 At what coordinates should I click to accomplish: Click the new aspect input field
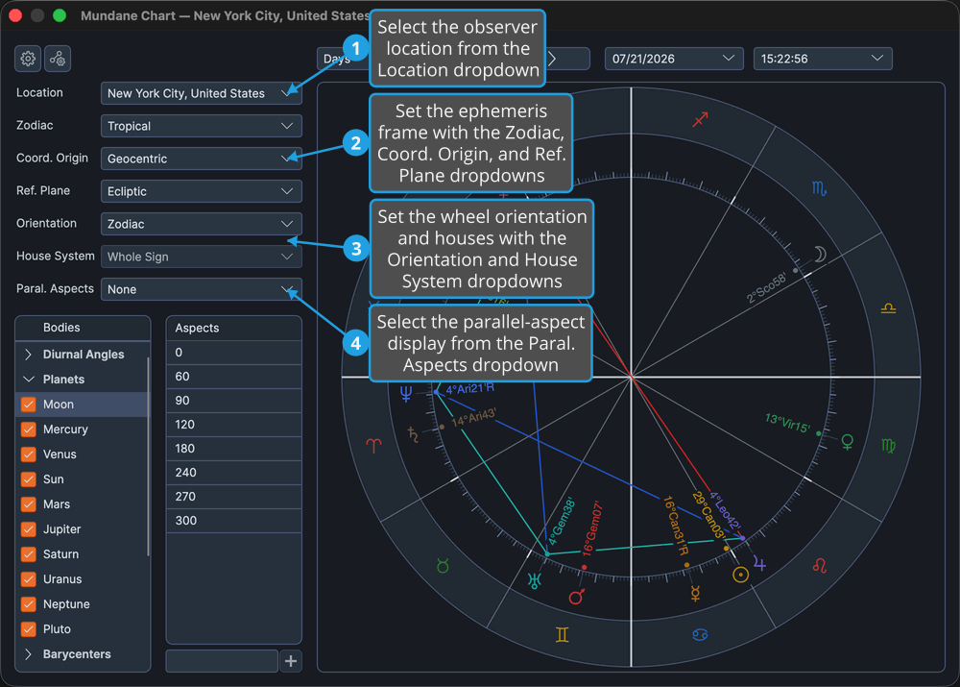coord(222,661)
